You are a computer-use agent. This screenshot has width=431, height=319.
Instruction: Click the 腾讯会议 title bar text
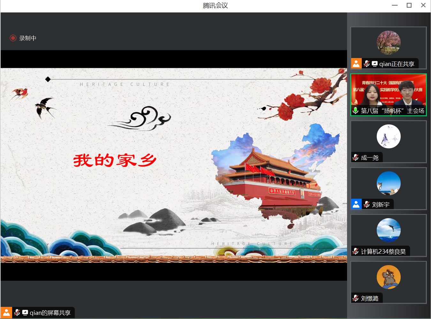click(215, 4)
